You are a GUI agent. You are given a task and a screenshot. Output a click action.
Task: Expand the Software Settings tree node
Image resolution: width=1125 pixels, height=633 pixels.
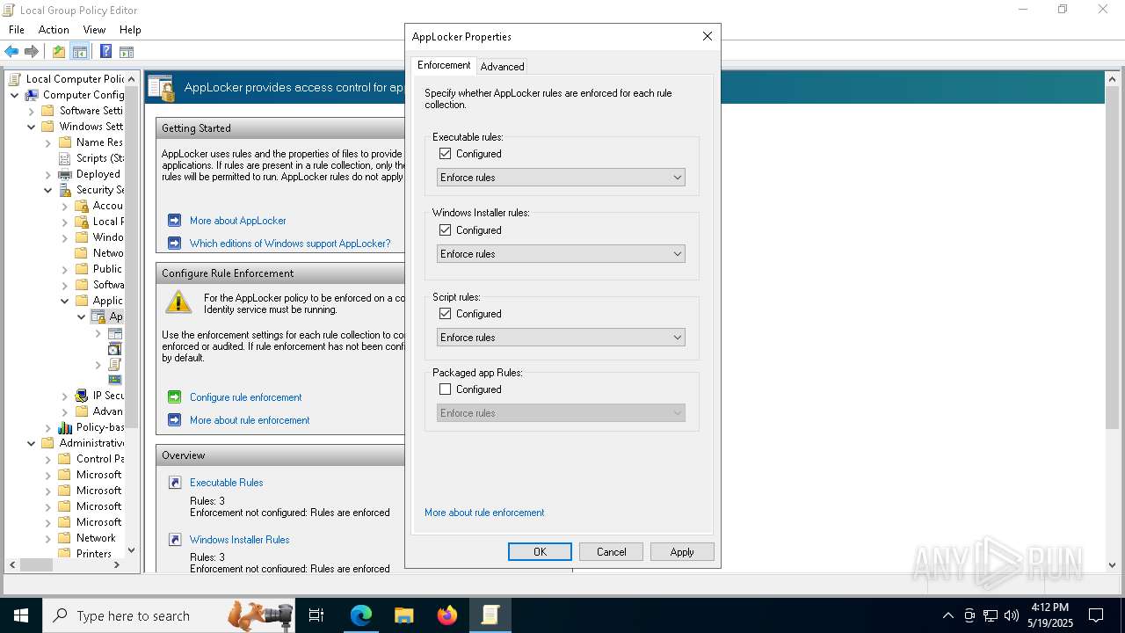click(x=32, y=111)
